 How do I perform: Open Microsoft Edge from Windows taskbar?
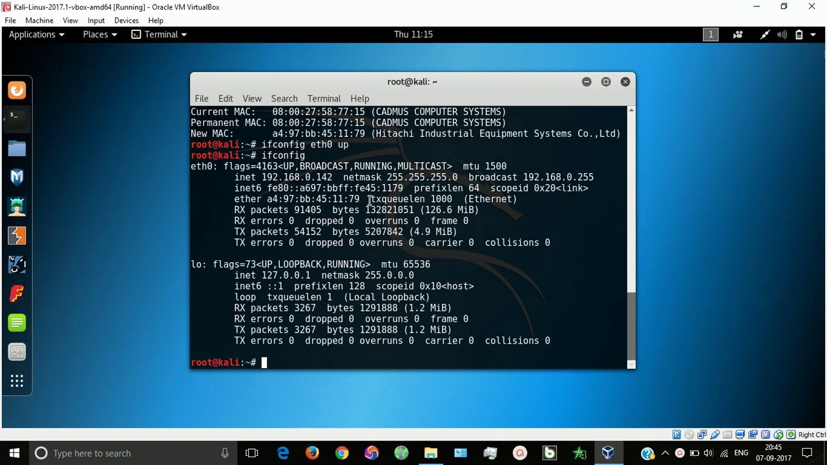click(283, 453)
